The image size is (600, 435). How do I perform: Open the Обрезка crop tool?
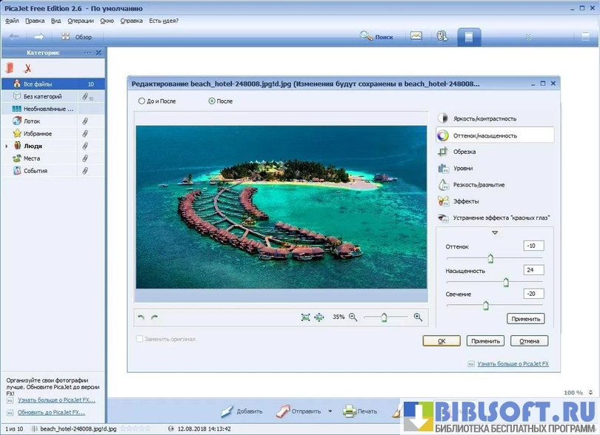pyautogui.click(x=464, y=152)
